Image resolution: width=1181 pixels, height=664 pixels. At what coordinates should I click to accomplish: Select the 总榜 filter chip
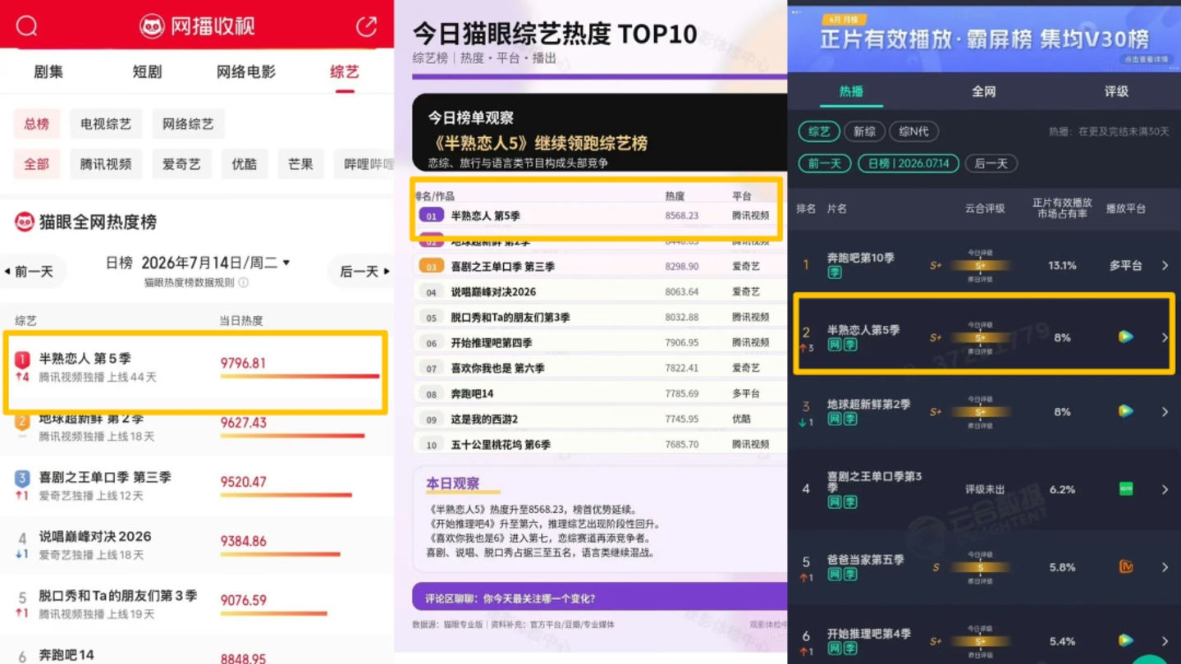click(36, 124)
